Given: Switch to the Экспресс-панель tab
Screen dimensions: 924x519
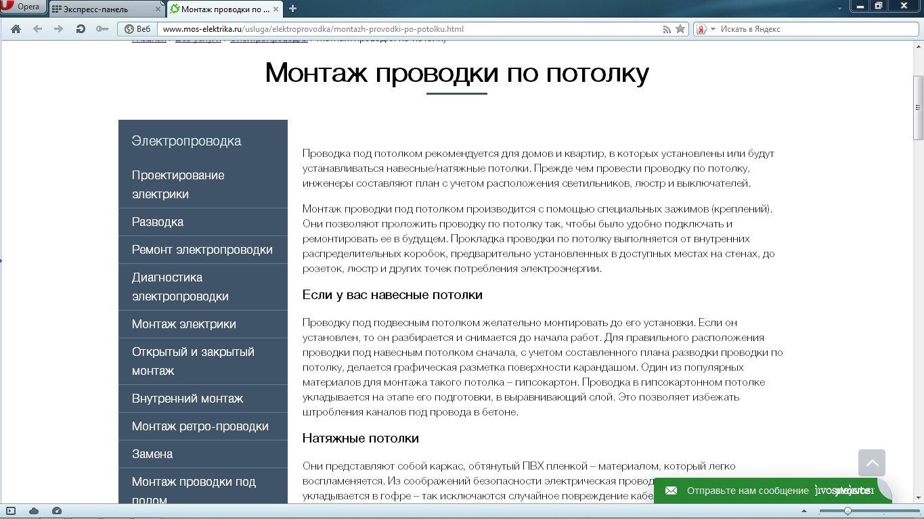Looking at the screenshot, I should click(x=107, y=9).
